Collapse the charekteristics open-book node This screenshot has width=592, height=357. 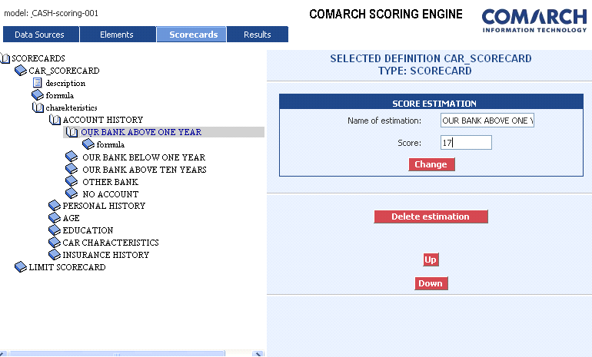38,107
